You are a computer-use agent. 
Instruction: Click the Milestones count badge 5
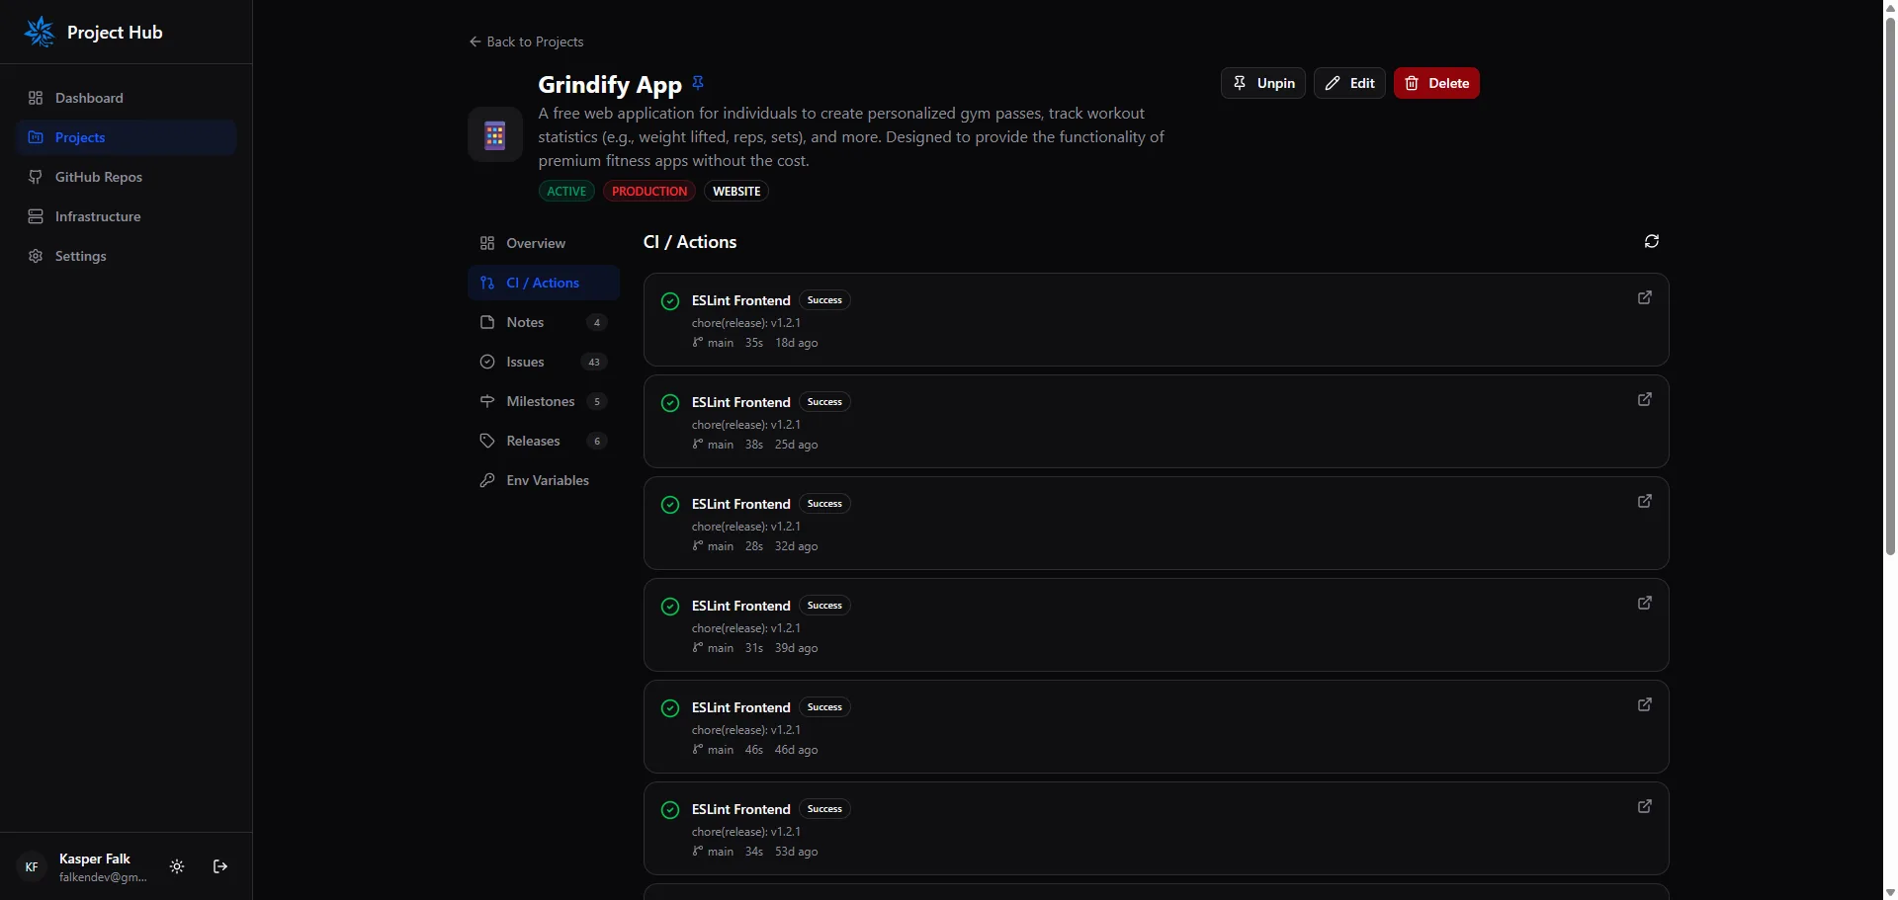coord(596,401)
